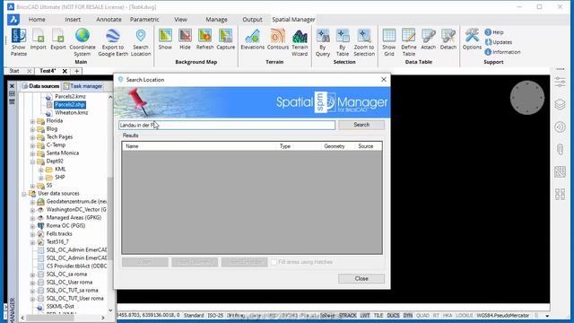This screenshot has width=574, height=323.
Task: Open the Information item in Support
Action: 502,52
